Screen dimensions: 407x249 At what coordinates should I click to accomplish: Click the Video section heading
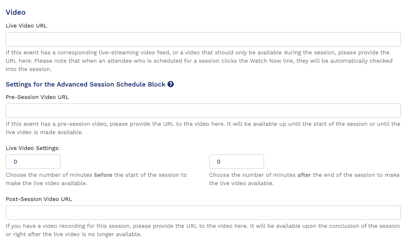click(x=16, y=12)
